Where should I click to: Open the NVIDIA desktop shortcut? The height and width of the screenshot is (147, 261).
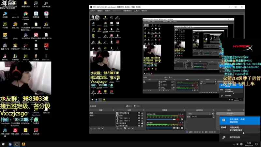[26, 57]
